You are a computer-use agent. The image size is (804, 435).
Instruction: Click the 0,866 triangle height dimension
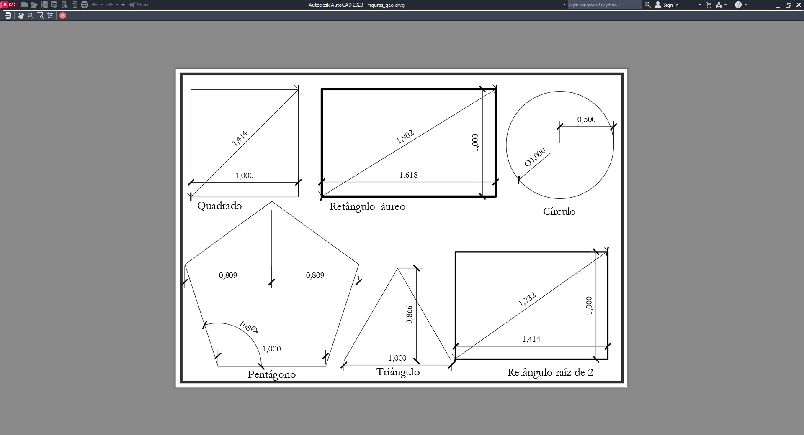410,315
